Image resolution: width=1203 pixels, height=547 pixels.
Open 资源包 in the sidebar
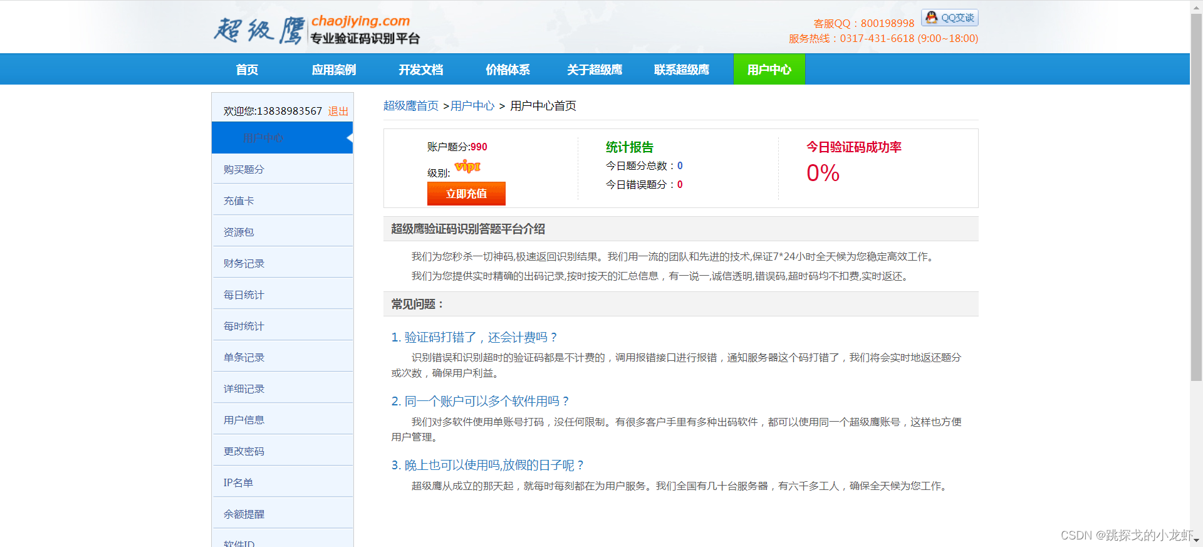pos(283,232)
